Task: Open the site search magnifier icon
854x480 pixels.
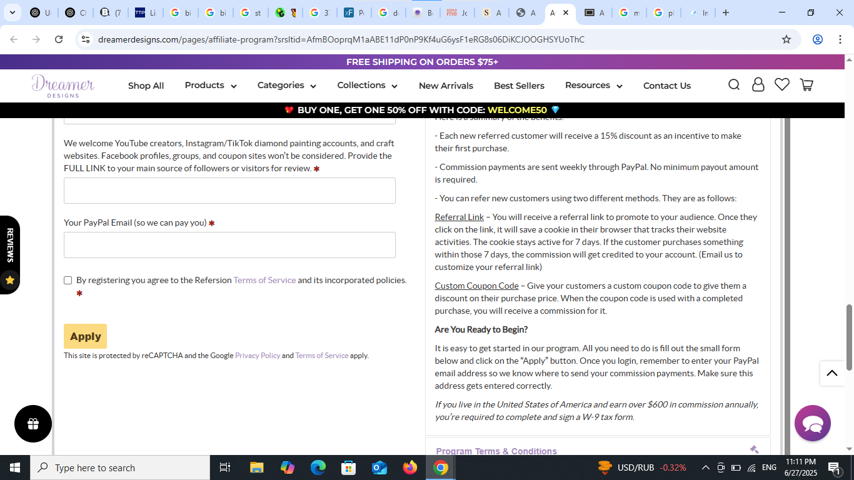Action: coord(734,84)
